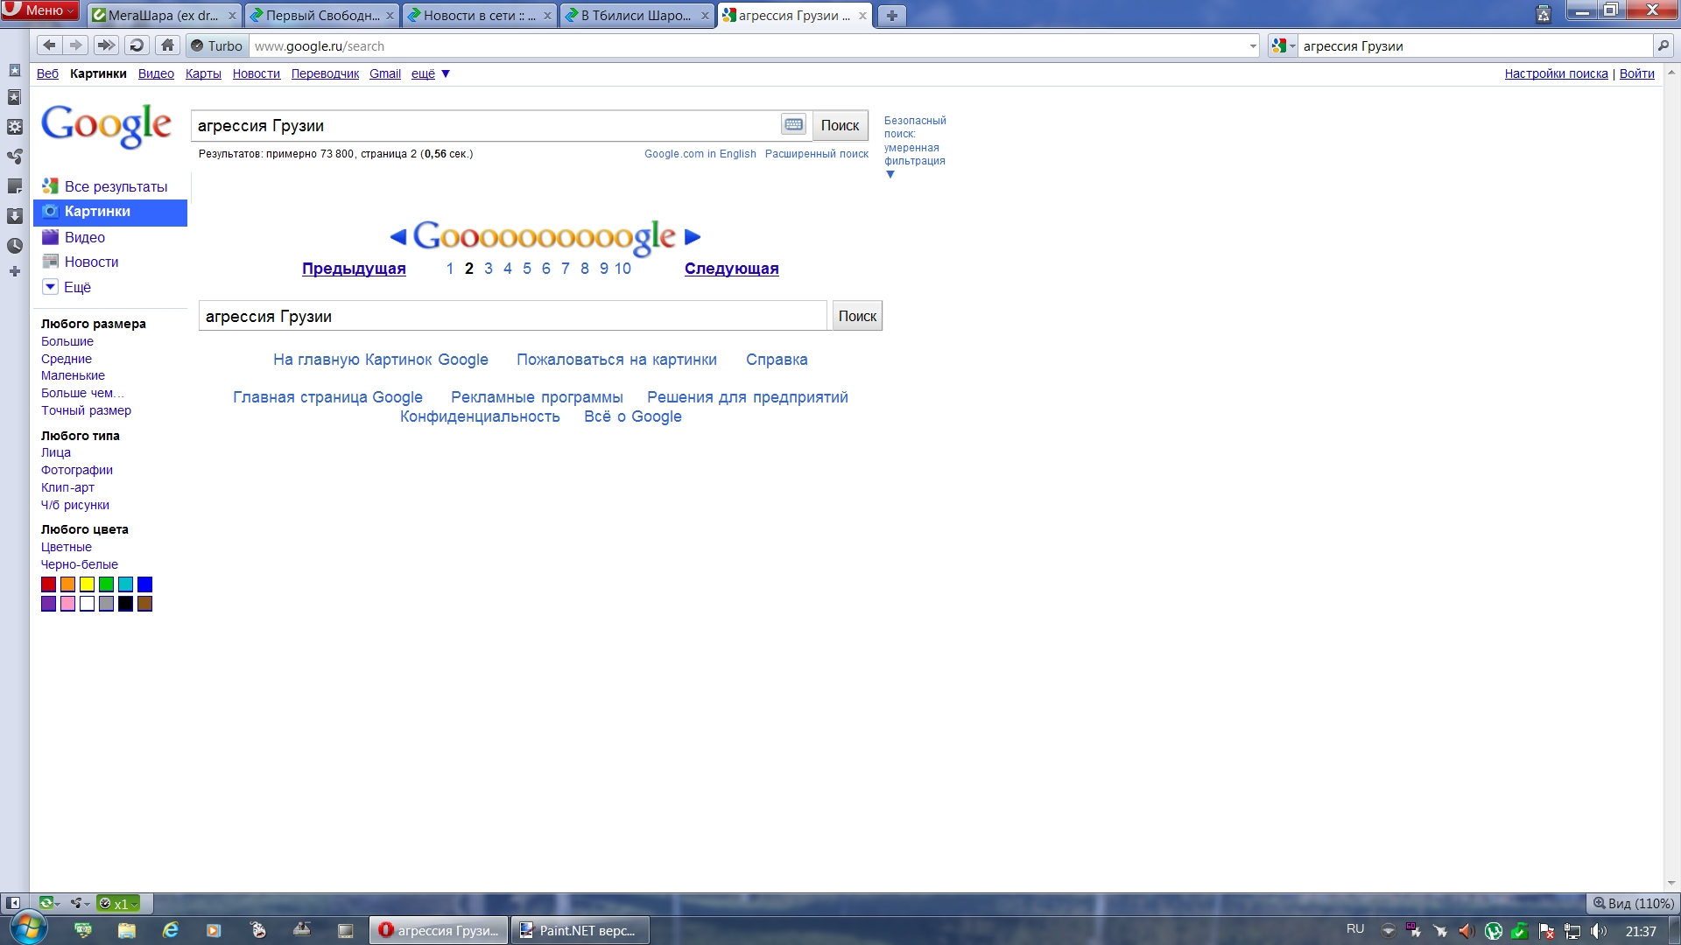Image resolution: width=1681 pixels, height=945 pixels.
Task: Toggle the panel sidebar button in status bar
Action: pyautogui.click(x=13, y=903)
